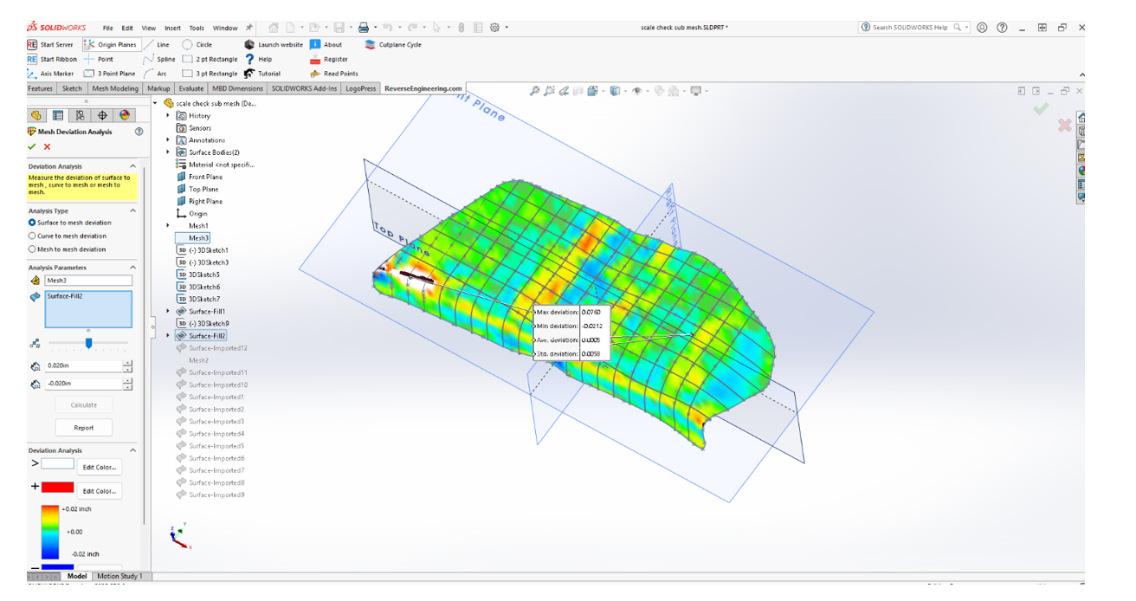The image size is (1136, 601).
Task: Click the Search SOLIDWORKS Help box
Action: coord(913,28)
